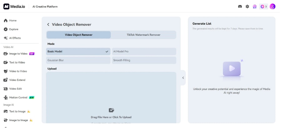Screen dimensions: 281x136
Task: Click the Text to Image icon
Action: click(x=6, y=111)
